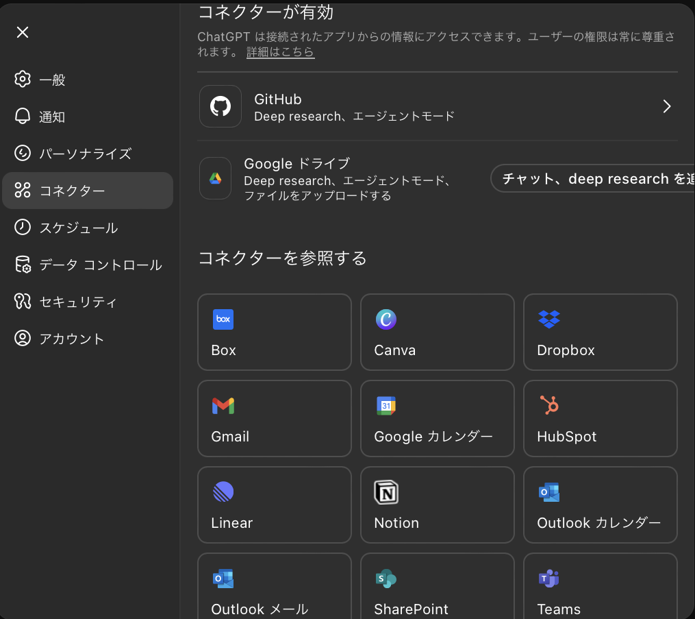Open the Box connector card
The width and height of the screenshot is (695, 619).
click(275, 332)
